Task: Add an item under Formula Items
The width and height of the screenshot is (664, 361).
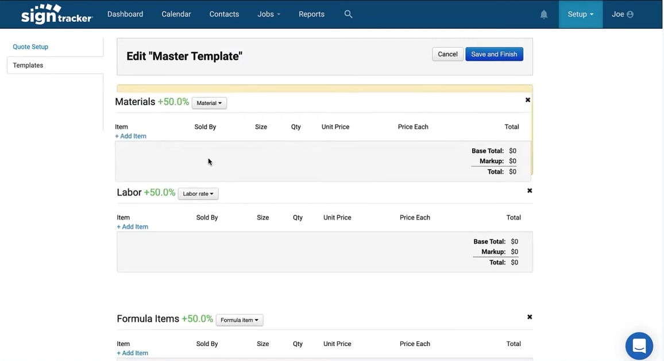Action: (x=133, y=353)
